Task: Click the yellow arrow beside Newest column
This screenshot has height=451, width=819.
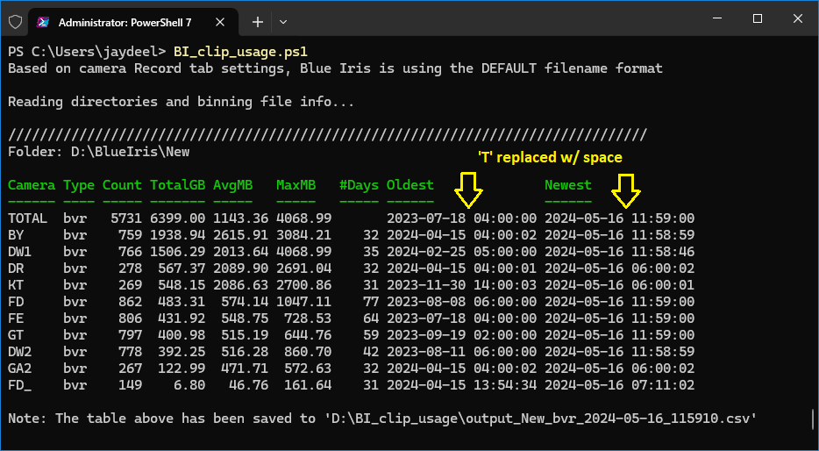Action: point(626,190)
